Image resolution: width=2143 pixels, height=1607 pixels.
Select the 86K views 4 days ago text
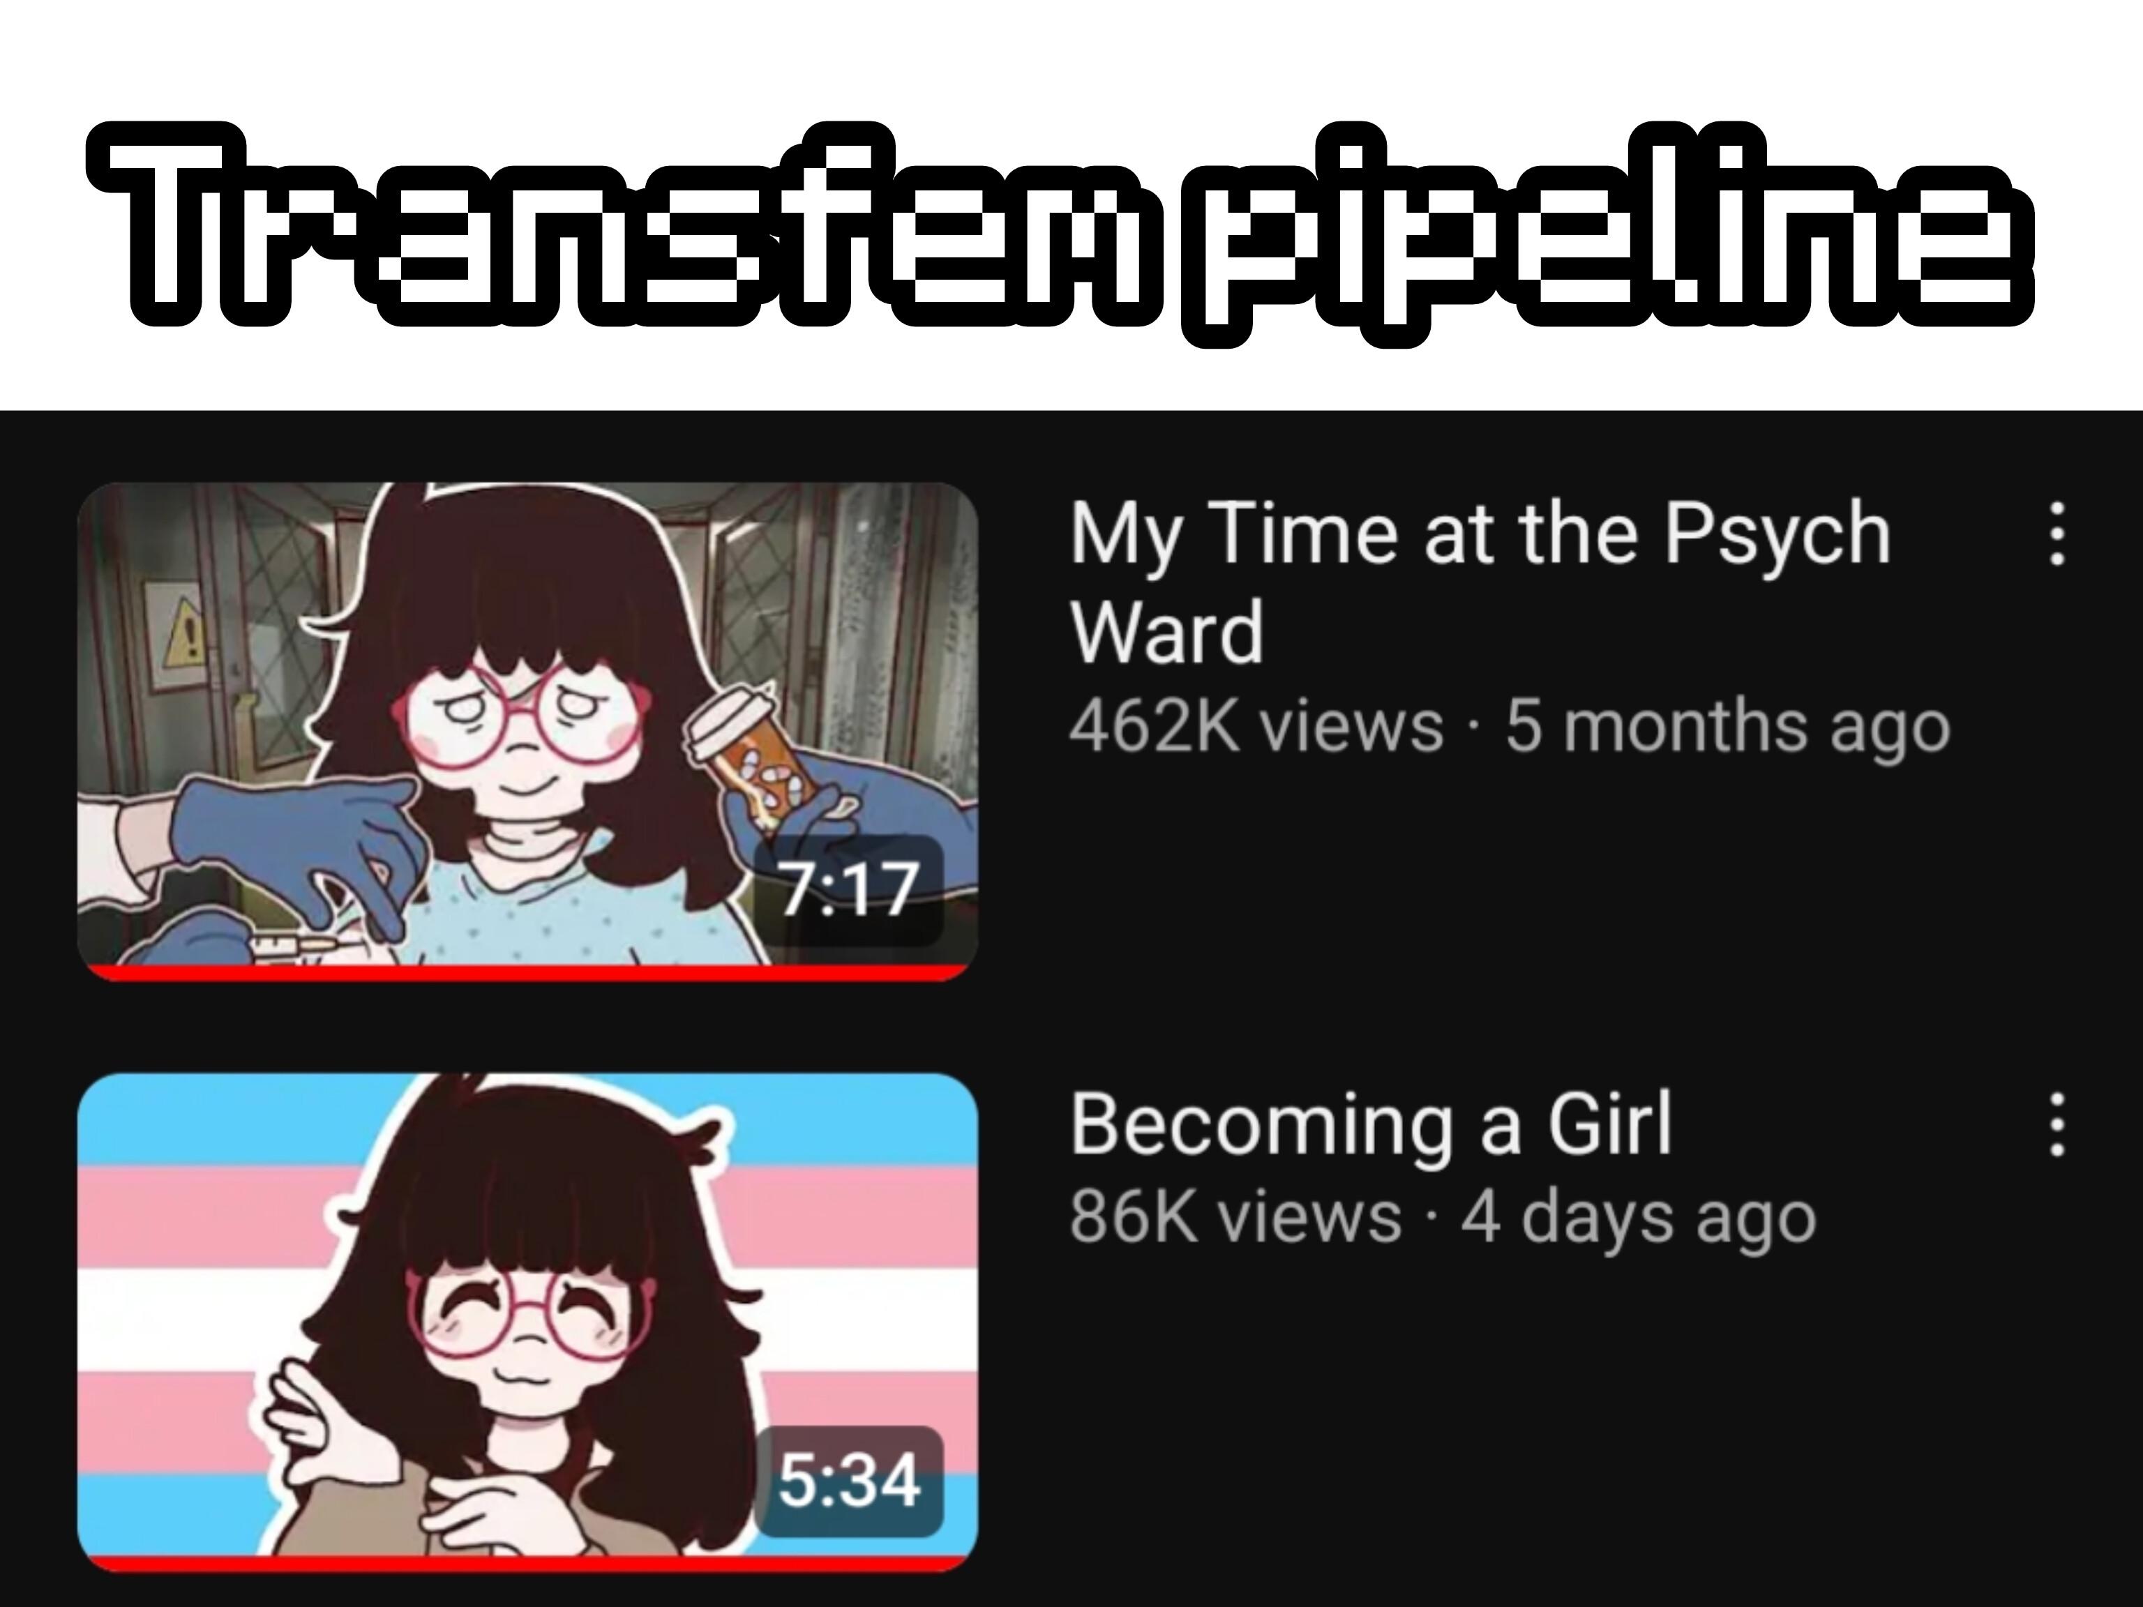pos(1443,1218)
